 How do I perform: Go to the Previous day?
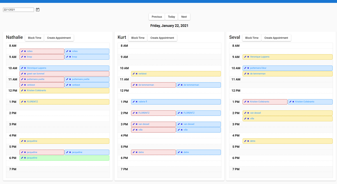click(x=157, y=17)
